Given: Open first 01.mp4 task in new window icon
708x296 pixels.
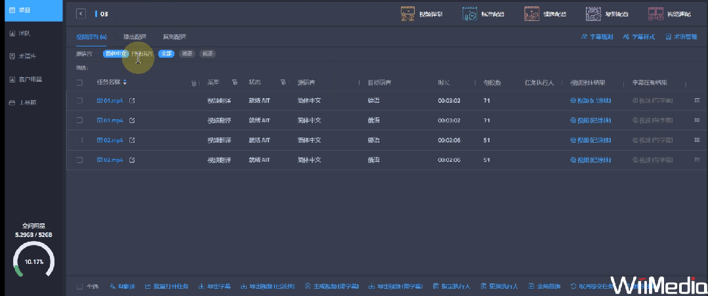Looking at the screenshot, I should click(132, 101).
